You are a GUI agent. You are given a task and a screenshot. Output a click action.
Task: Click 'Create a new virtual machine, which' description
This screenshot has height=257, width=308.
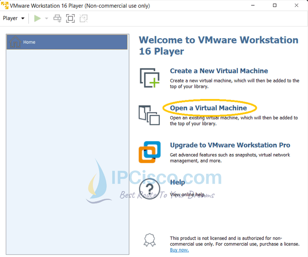[235, 83]
